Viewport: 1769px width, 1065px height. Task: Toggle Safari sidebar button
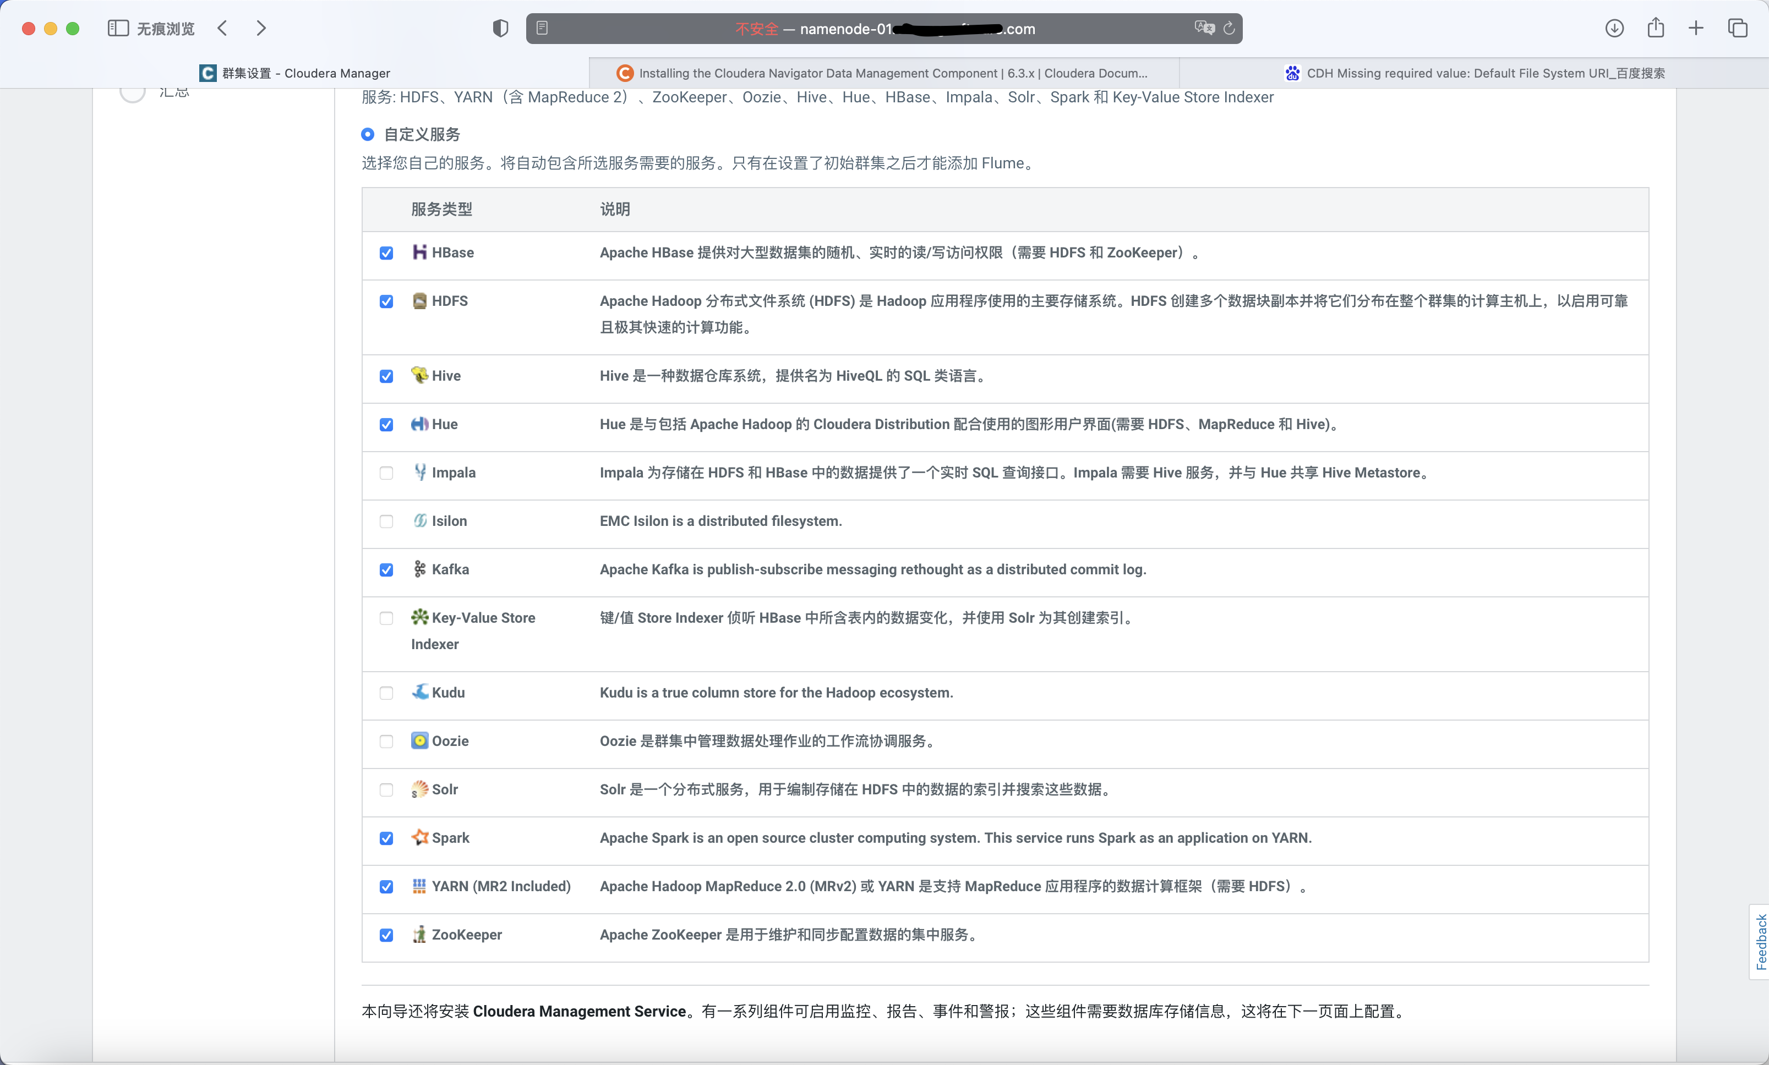pos(118,28)
